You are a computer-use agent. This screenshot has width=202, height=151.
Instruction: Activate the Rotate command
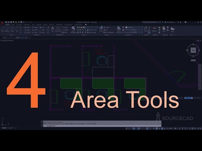pyautogui.click(x=35, y=27)
